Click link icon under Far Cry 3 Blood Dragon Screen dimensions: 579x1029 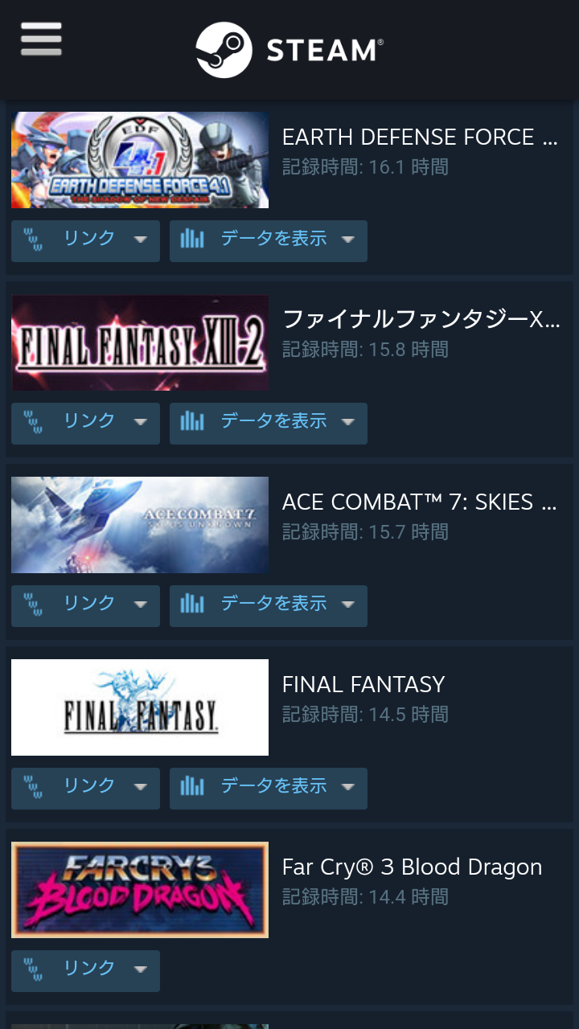(x=33, y=969)
